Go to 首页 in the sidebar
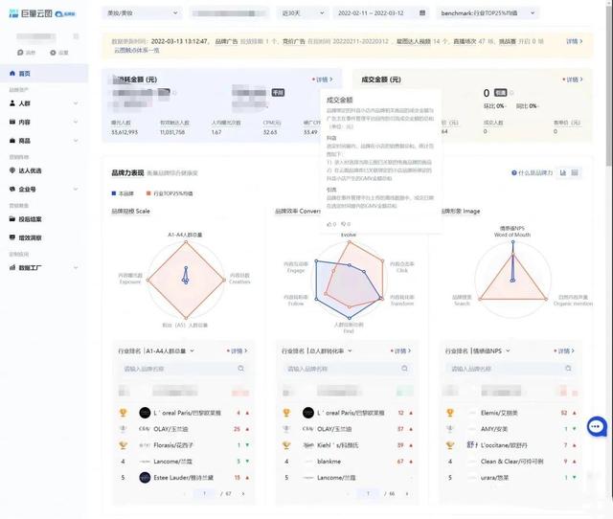 [x=25, y=74]
